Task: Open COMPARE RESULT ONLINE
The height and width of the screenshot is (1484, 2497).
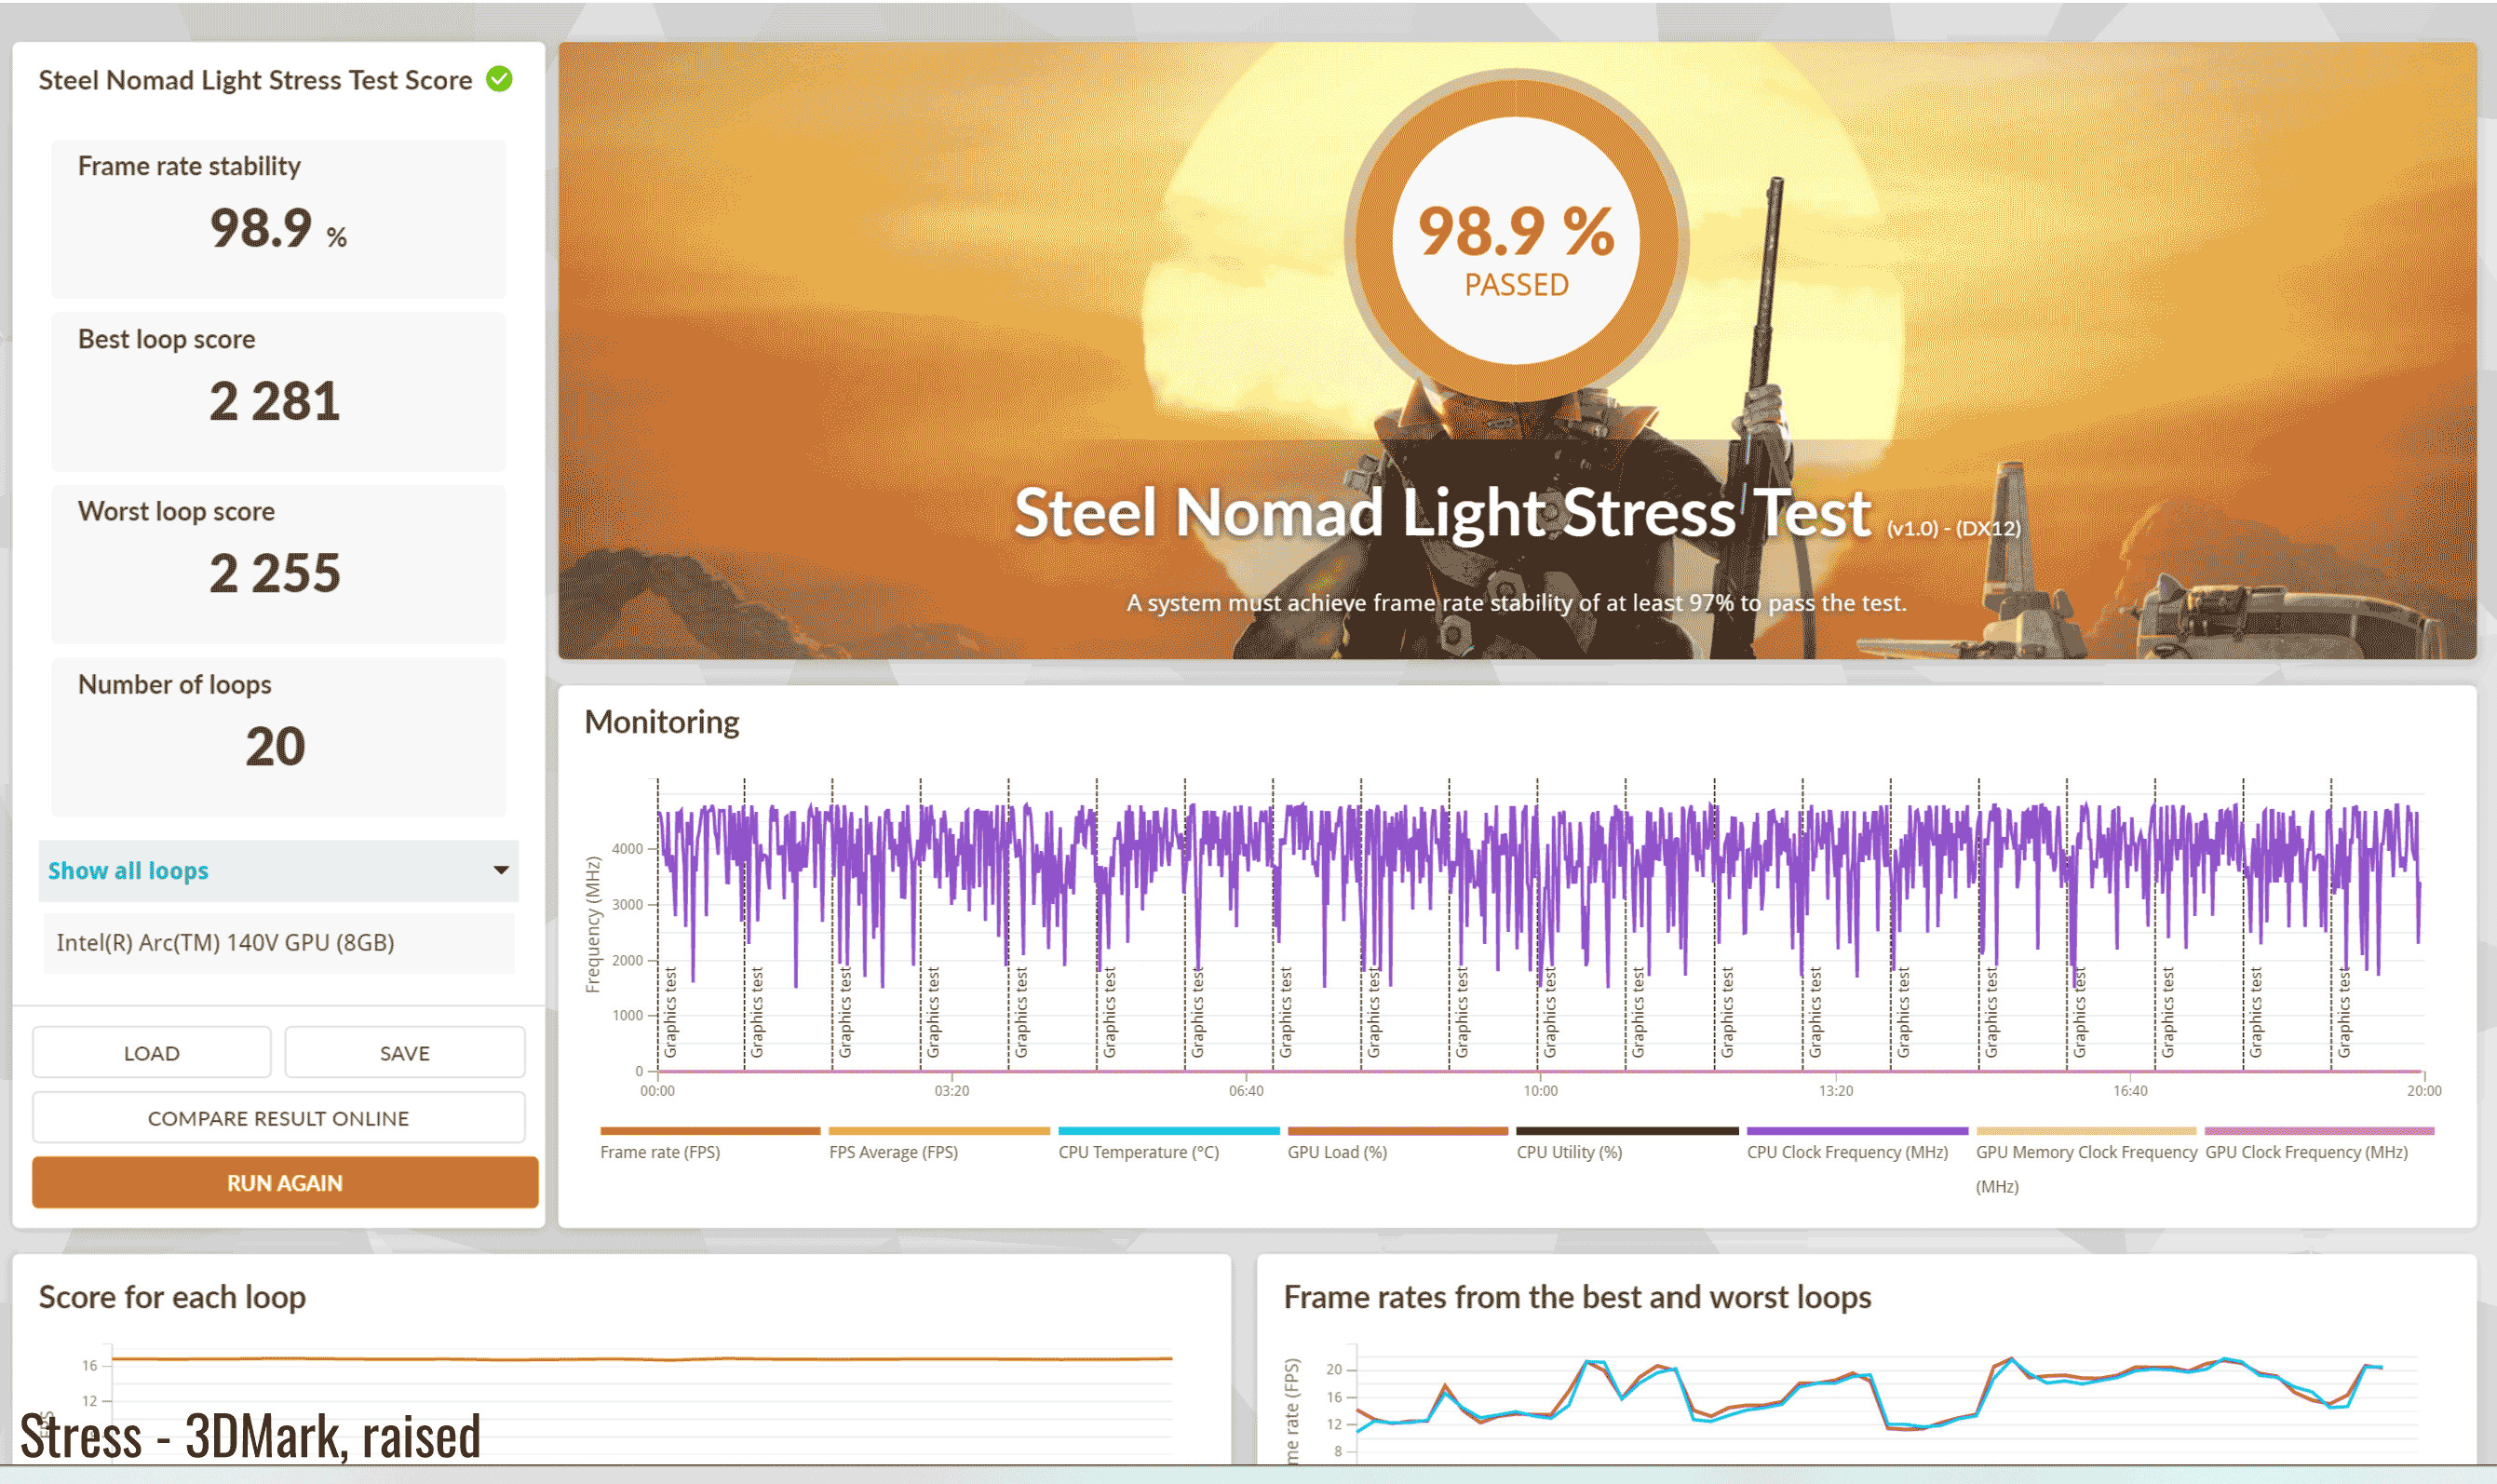Action: [x=278, y=1118]
